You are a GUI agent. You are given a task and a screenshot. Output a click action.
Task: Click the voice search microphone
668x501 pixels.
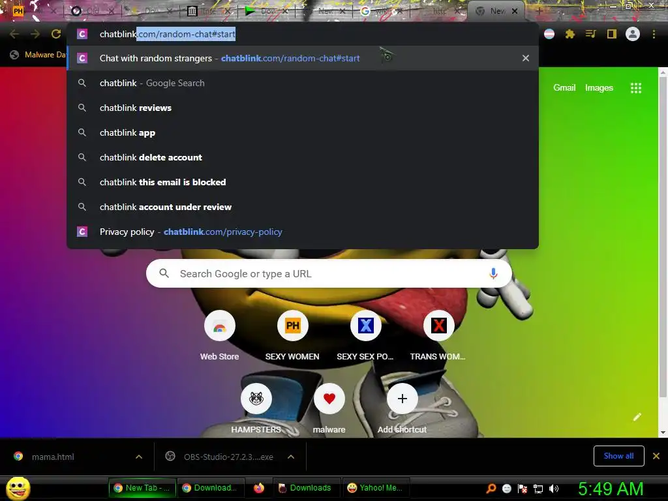click(x=493, y=273)
